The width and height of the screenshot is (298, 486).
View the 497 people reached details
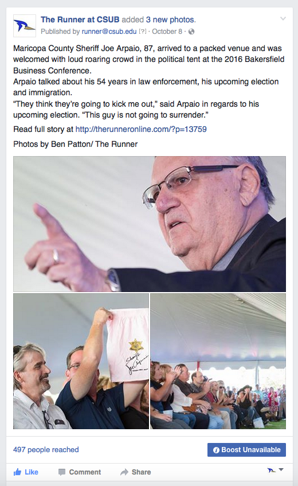pyautogui.click(x=46, y=450)
